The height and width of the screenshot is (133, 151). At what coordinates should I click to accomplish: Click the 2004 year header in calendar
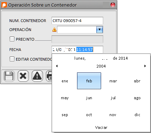[x=101, y=66]
